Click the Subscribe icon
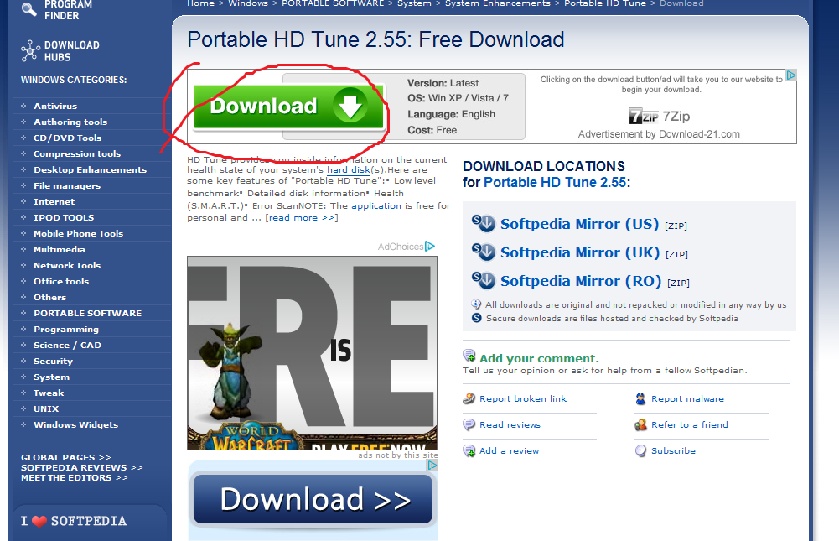The width and height of the screenshot is (839, 541). (x=640, y=451)
